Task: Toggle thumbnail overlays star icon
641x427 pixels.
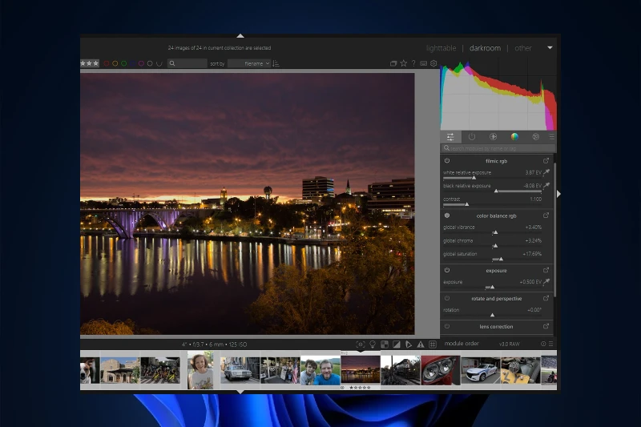Action: pyautogui.click(x=404, y=63)
